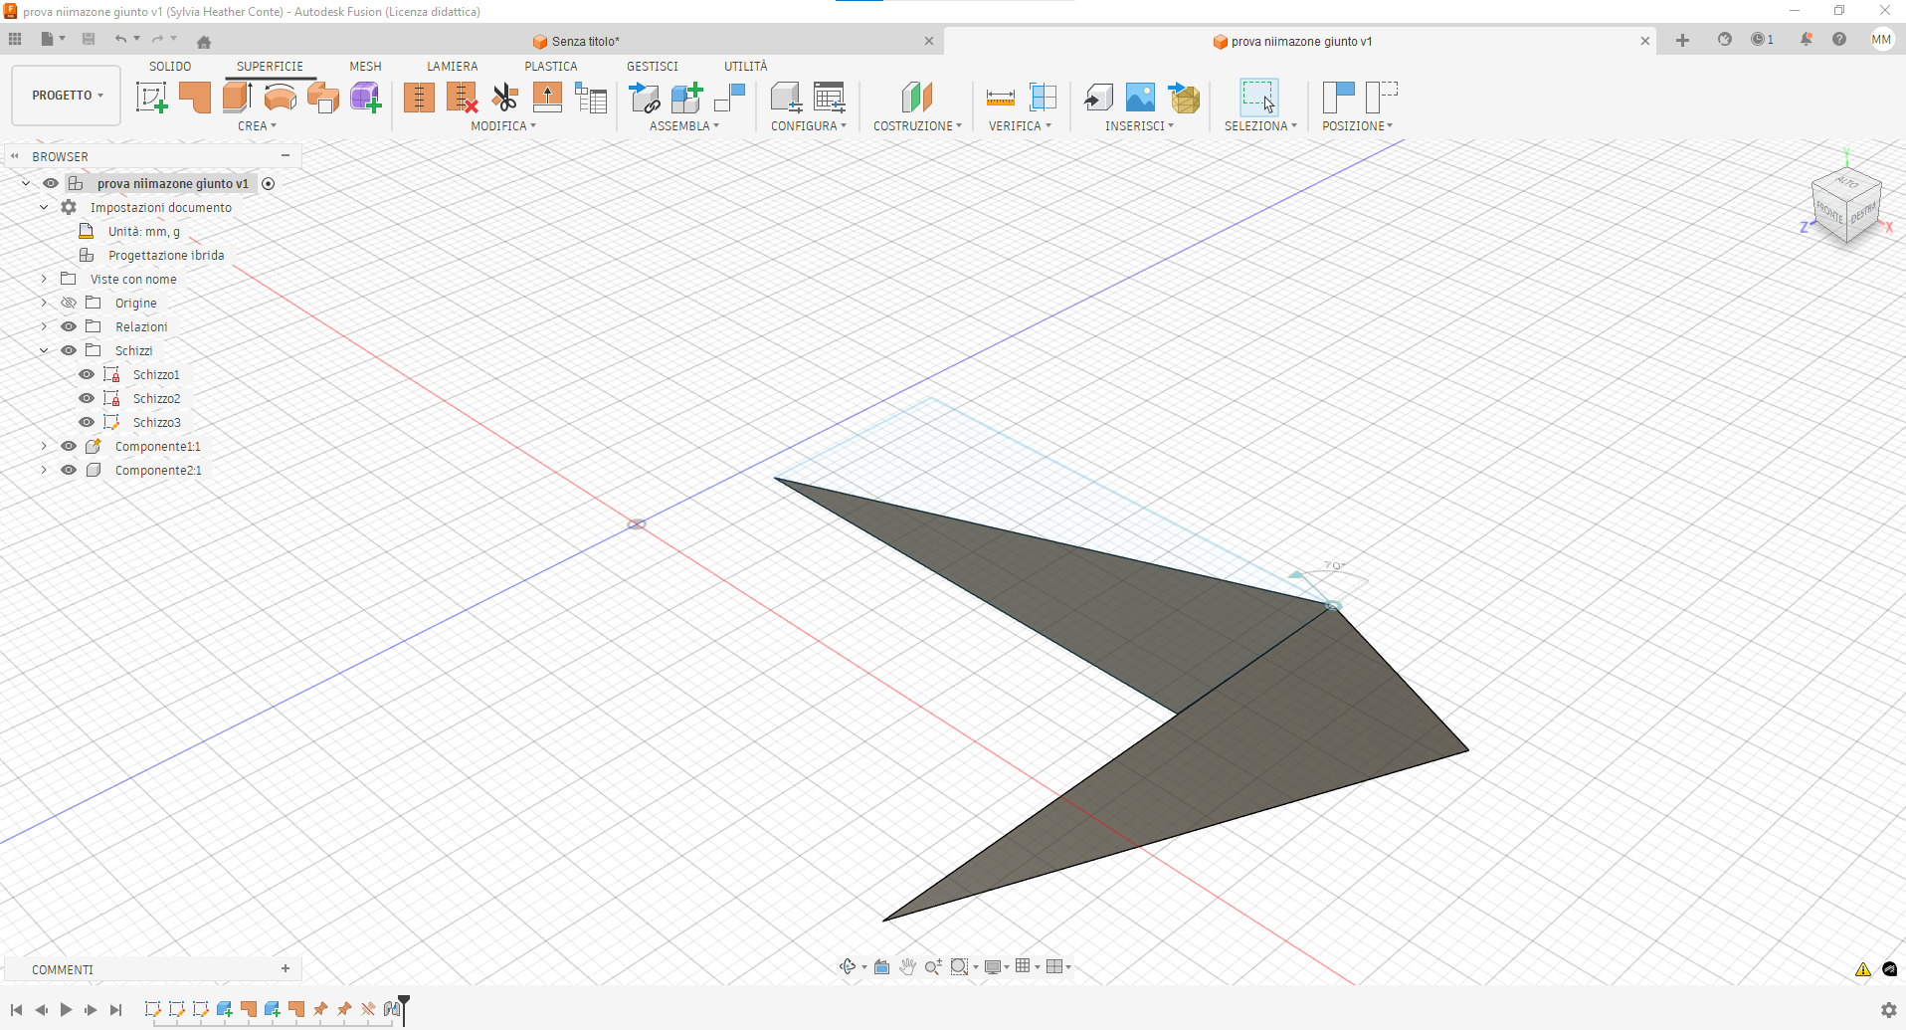This screenshot has height=1030, width=1906.
Task: Open the PROGETTO workspace dropdown
Action: point(67,96)
